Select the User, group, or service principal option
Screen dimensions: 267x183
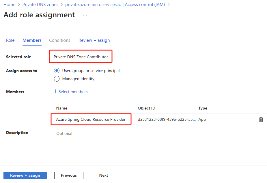tap(57, 70)
